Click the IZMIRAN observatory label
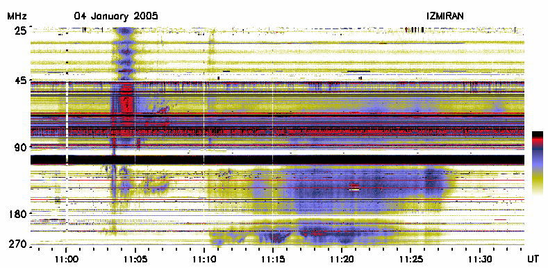Viewport: 548px width, 268px height. [445, 16]
